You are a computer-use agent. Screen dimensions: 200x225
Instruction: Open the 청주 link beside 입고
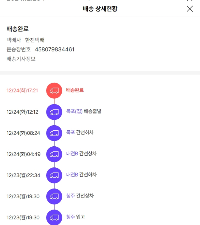[x=70, y=217]
